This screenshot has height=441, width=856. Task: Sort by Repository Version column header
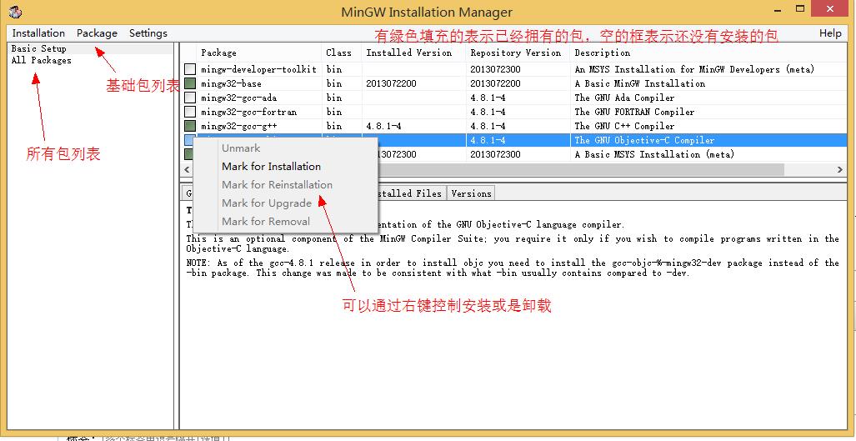518,53
